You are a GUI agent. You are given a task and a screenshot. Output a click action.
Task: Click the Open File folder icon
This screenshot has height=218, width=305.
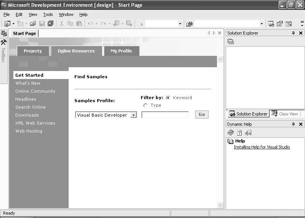pos(33,24)
